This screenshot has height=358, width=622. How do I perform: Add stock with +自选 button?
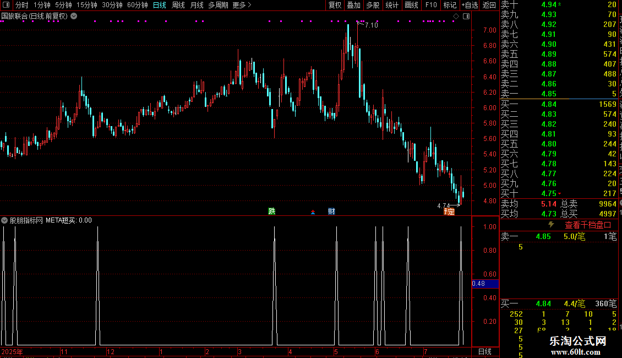(470, 5)
